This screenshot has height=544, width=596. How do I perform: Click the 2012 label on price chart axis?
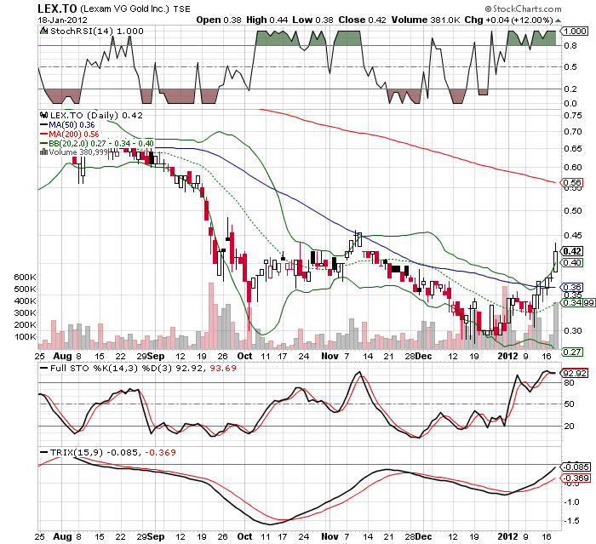coord(507,356)
